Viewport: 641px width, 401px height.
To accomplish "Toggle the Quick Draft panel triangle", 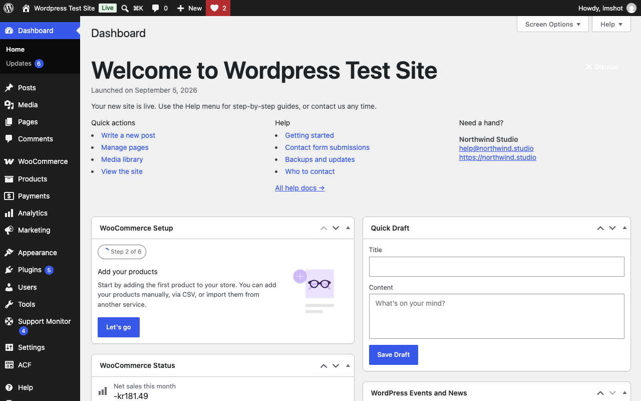I will coord(624,228).
